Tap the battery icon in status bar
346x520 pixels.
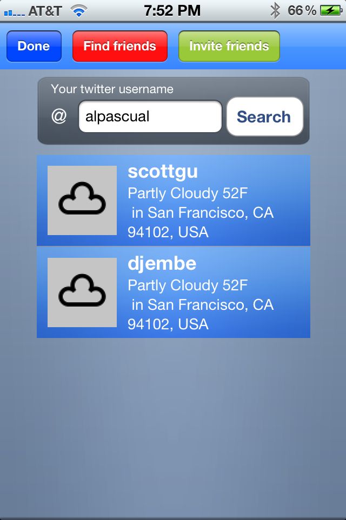click(x=331, y=11)
